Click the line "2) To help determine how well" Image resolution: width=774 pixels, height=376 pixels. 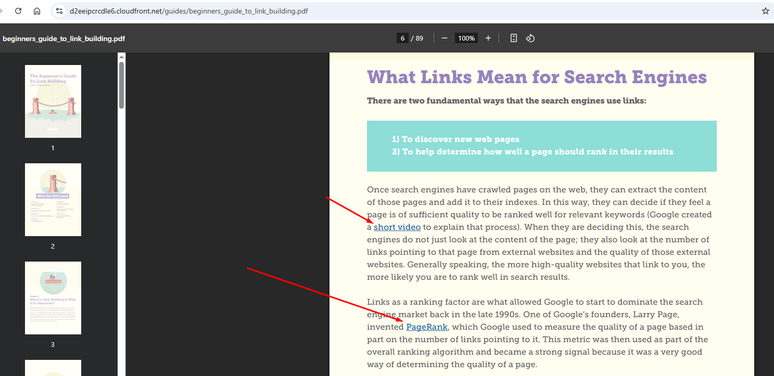coord(532,152)
